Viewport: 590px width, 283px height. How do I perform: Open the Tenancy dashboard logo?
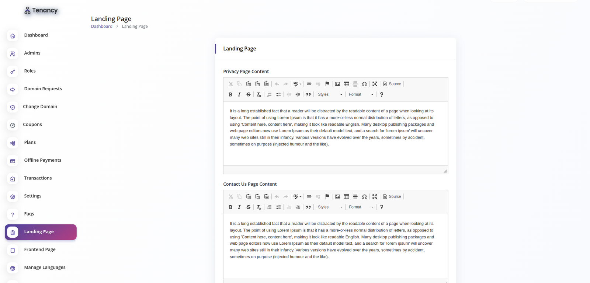click(41, 10)
